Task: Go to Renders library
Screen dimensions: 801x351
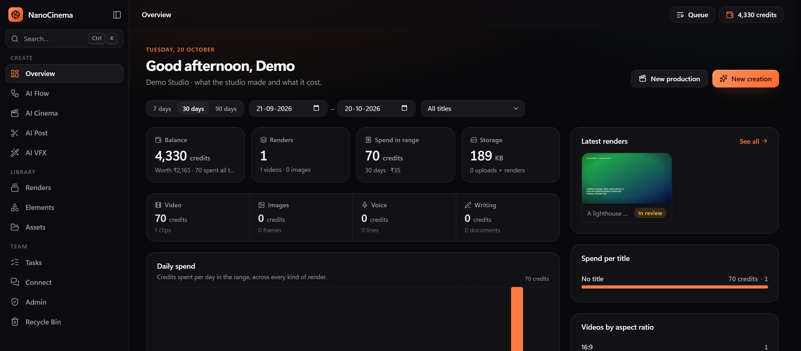Action: click(64, 188)
